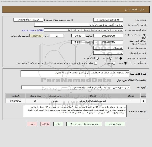Click the request creator name field
Image resolution: width=152 pixels, height=147 pixels.
click(83, 30)
